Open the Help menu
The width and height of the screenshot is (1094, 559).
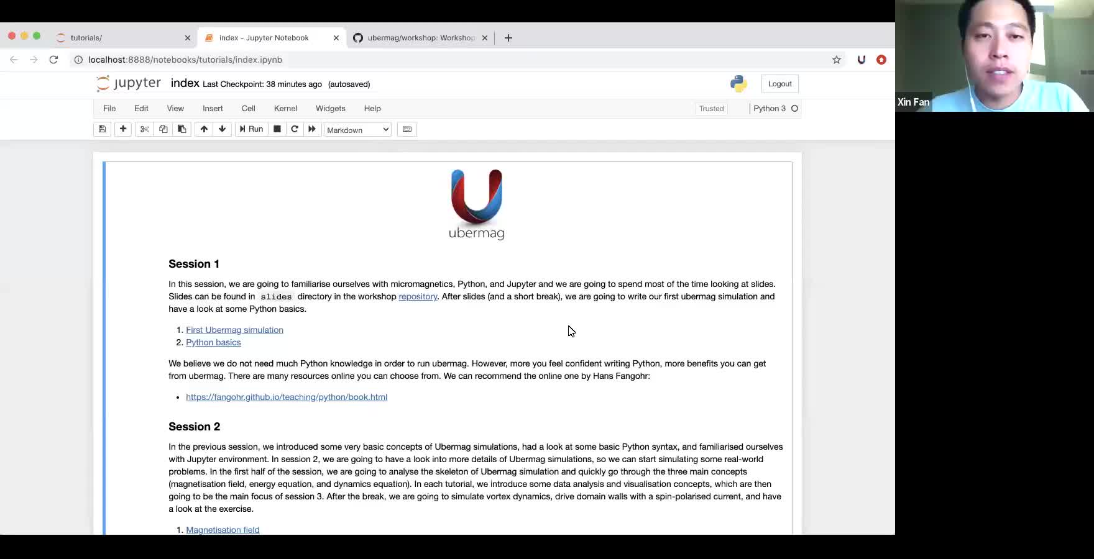tap(372, 108)
